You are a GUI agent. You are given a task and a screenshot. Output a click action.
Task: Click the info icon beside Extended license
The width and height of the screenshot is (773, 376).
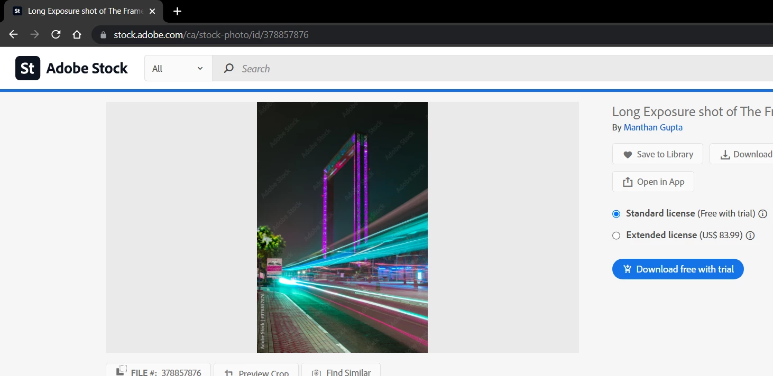(x=750, y=236)
